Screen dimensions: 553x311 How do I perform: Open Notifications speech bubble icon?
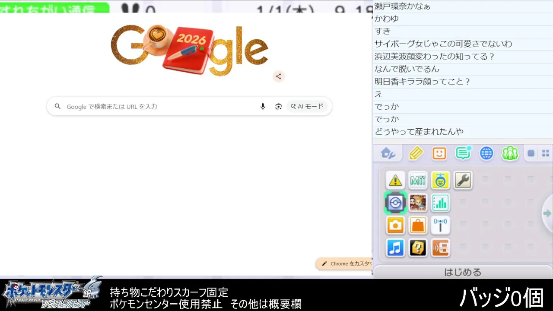point(463,153)
